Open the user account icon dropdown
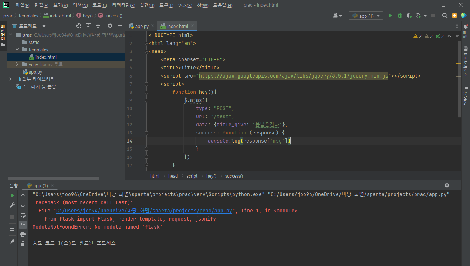Image resolution: width=470 pixels, height=266 pixels. tap(337, 16)
